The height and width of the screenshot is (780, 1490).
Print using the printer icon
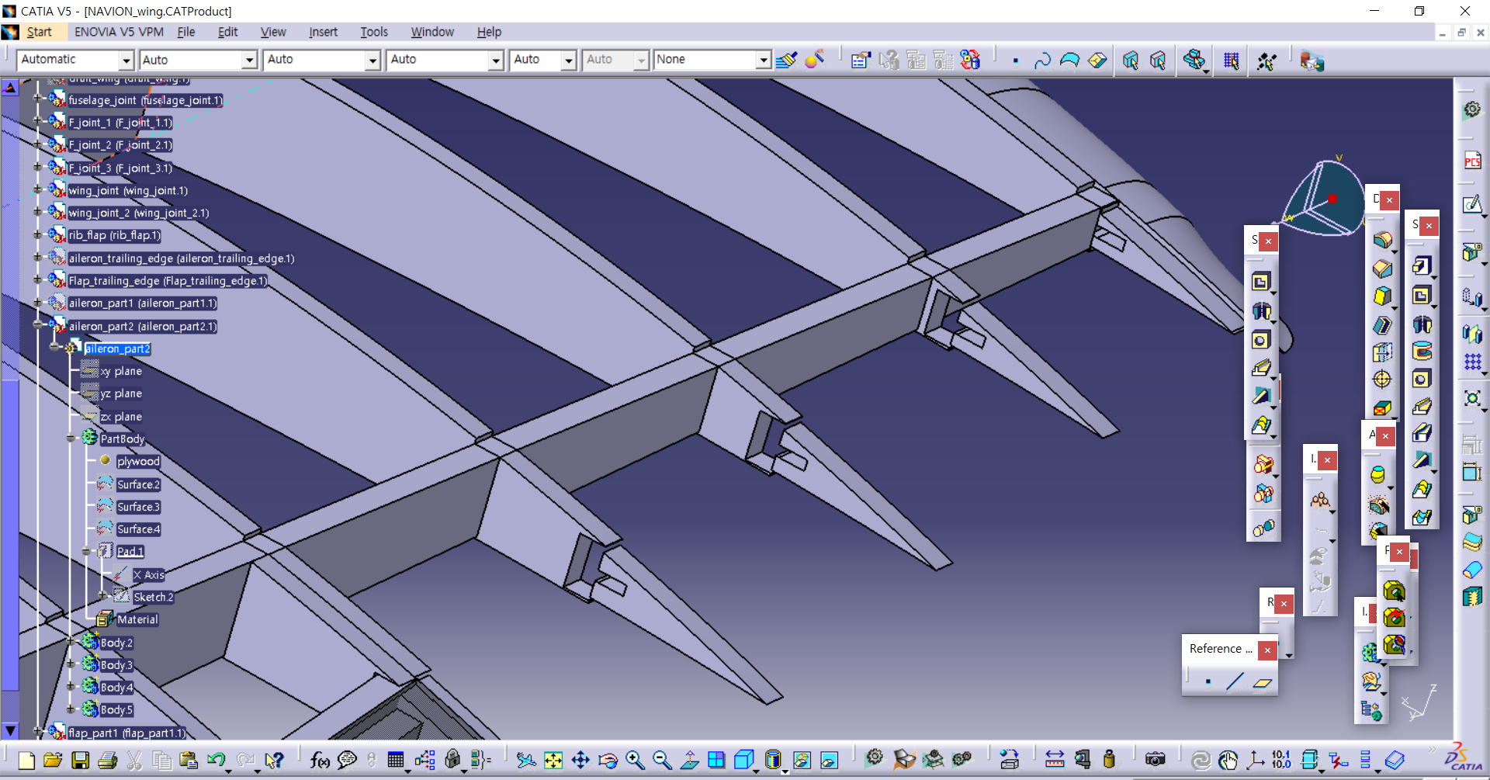(107, 760)
